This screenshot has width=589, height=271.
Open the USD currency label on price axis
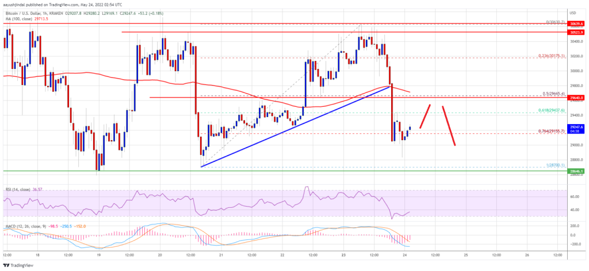click(x=573, y=13)
